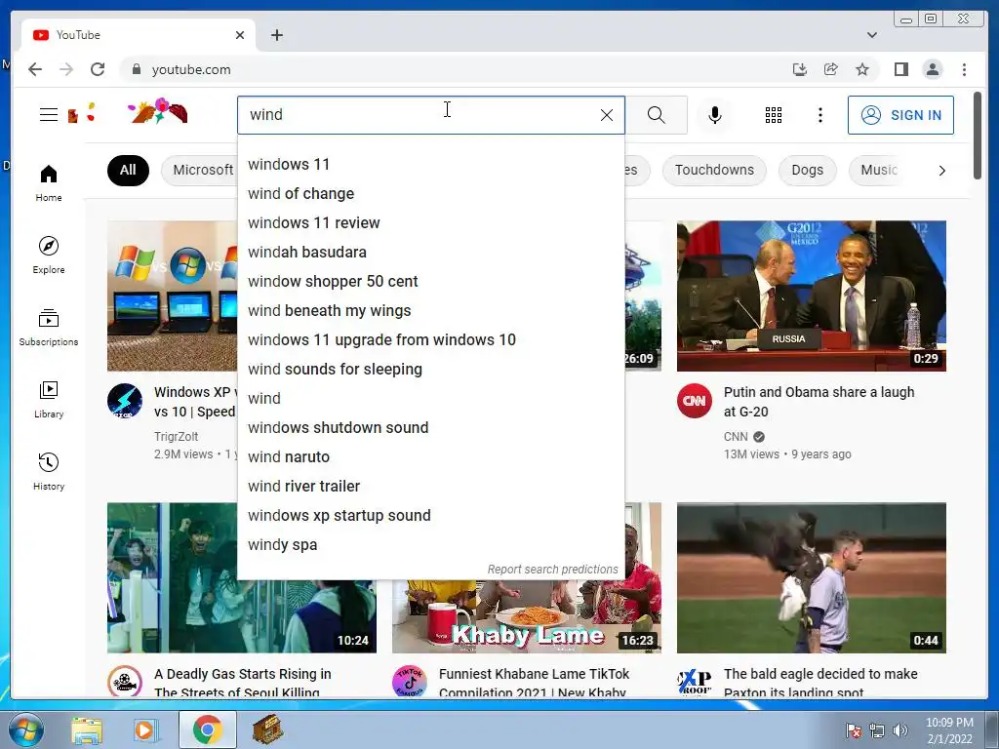Click the lock site info icon
This screenshot has width=999, height=749.
[x=137, y=69]
